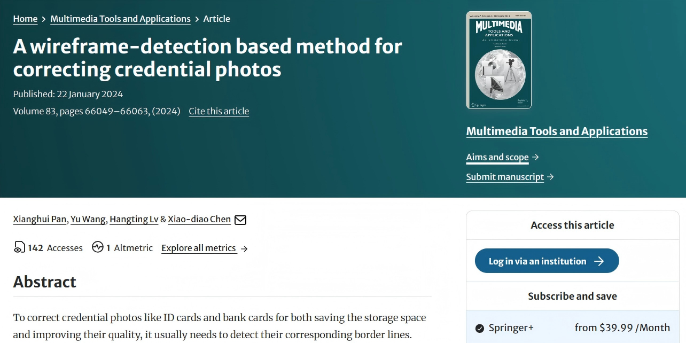This screenshot has height=343, width=686.
Task: Open Explore all metrics link
Action: [199, 248]
